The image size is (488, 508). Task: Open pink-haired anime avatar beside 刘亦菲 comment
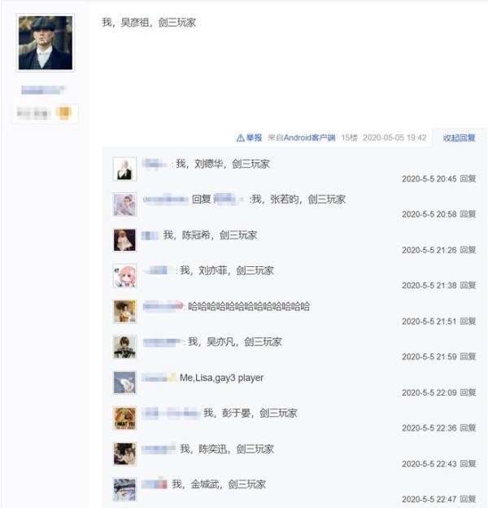[x=124, y=276]
